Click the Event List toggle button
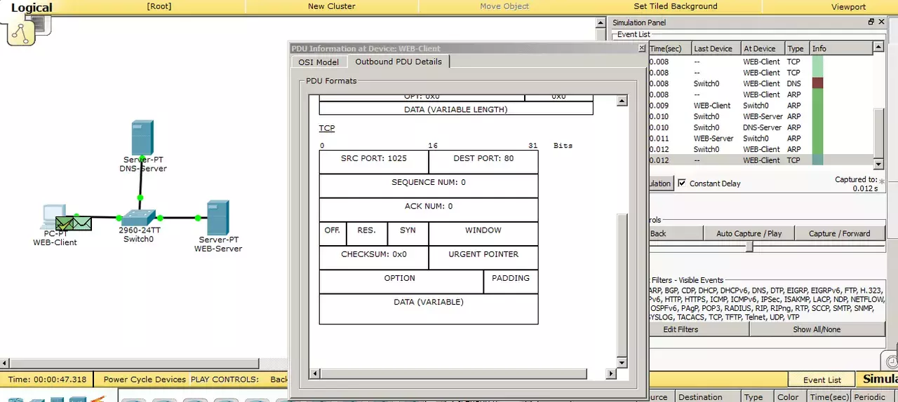The image size is (898, 402). click(822, 380)
